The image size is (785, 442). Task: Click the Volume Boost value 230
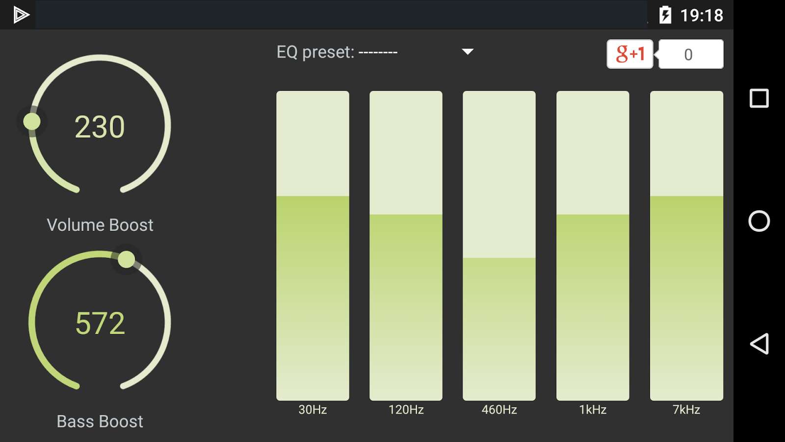pos(100,127)
